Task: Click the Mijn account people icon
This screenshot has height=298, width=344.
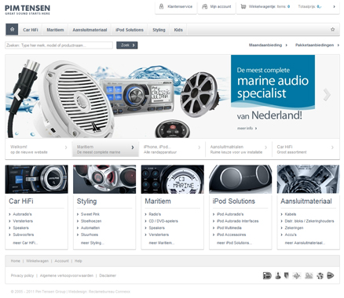Action: coord(205,6)
